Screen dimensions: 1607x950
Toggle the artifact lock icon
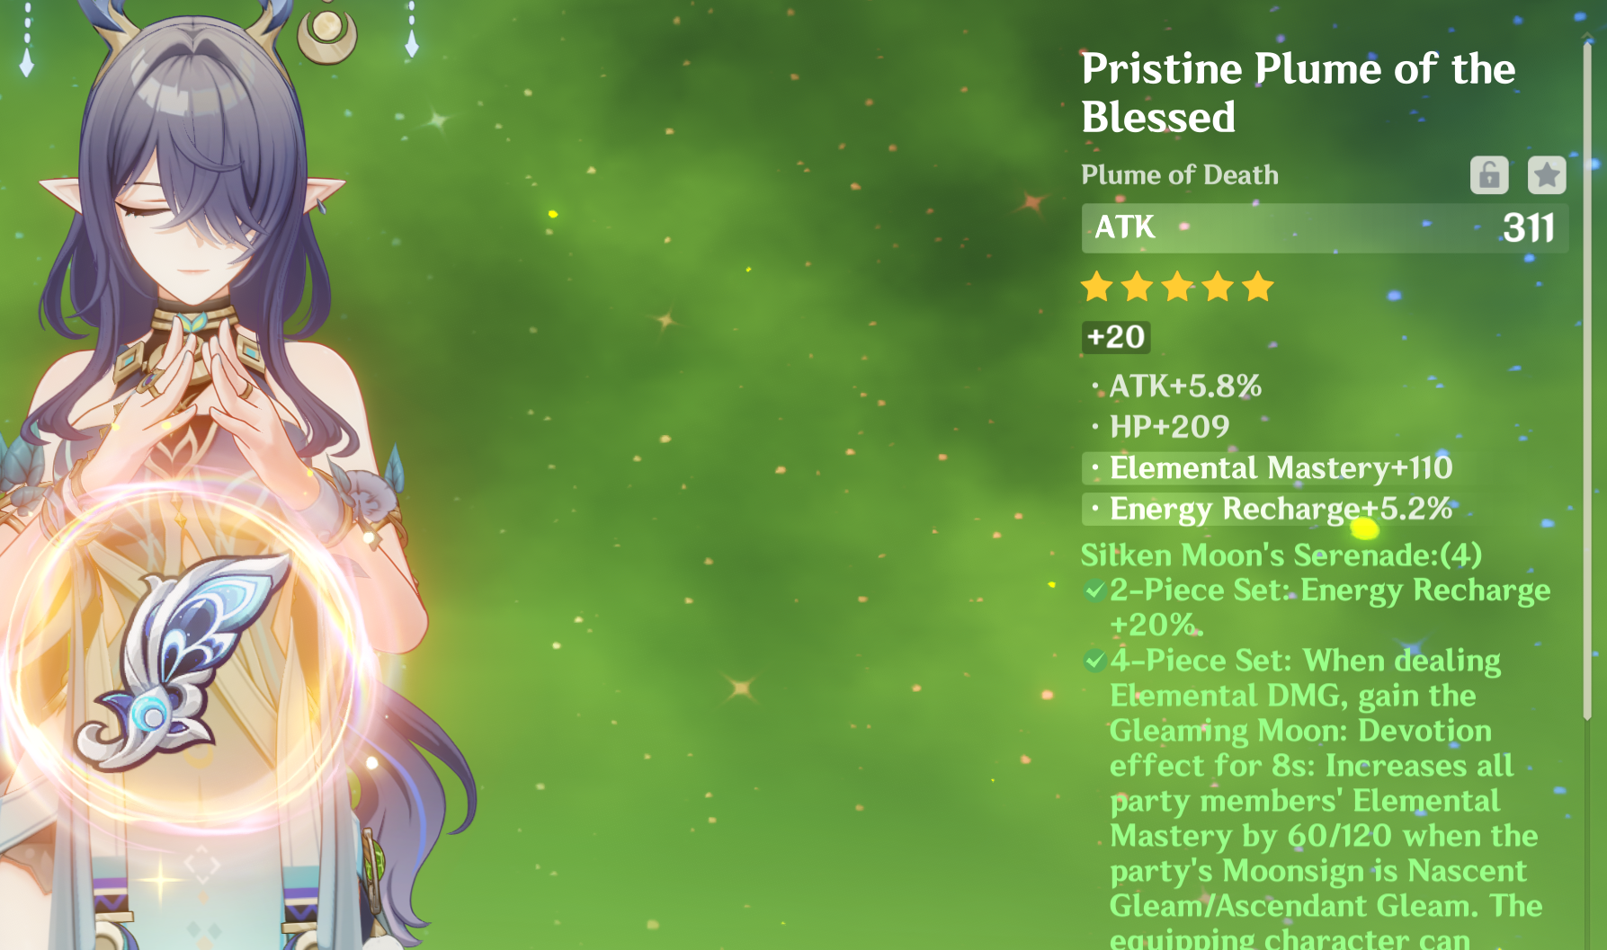tap(1489, 175)
